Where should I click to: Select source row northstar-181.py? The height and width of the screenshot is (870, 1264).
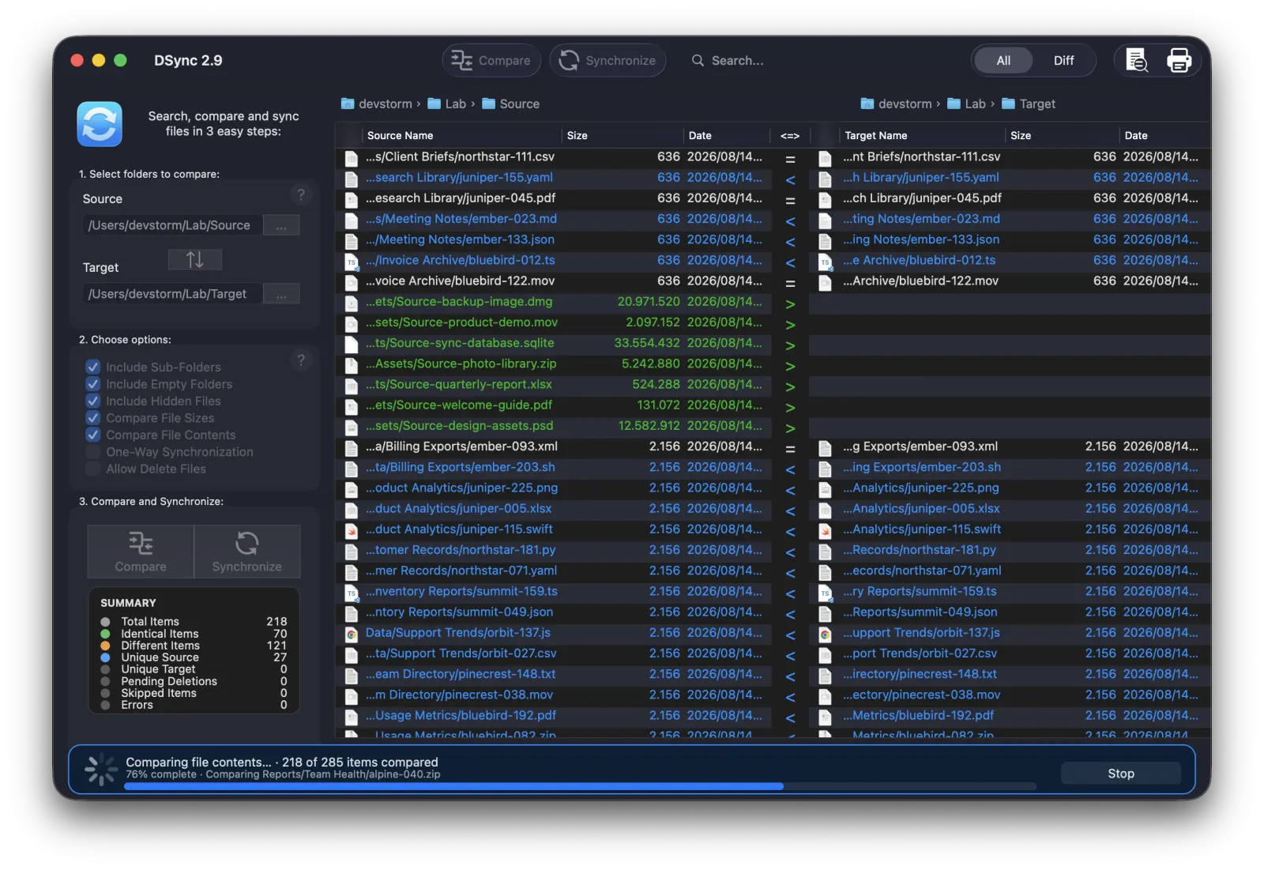coord(553,550)
